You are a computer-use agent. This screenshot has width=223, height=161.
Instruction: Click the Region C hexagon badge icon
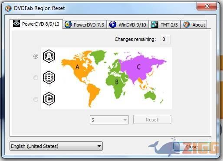(49, 99)
